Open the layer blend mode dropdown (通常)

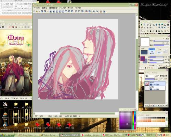click(150, 76)
